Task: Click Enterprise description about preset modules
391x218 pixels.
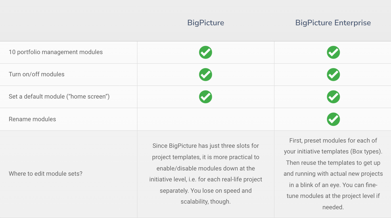Action: click(x=333, y=174)
